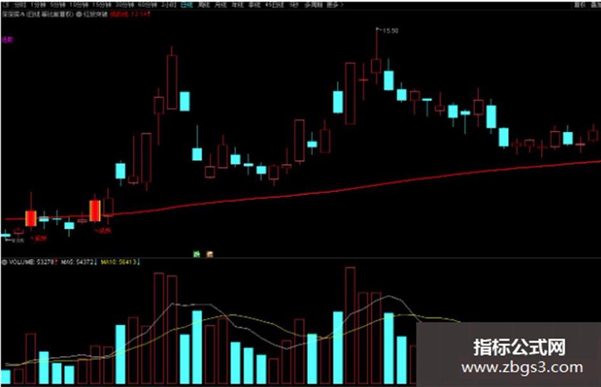Select the 5分钟 period tab

click(x=57, y=5)
